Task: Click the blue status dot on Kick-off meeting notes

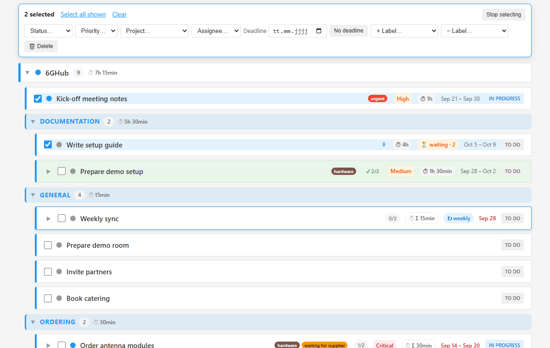Action: 49,98
